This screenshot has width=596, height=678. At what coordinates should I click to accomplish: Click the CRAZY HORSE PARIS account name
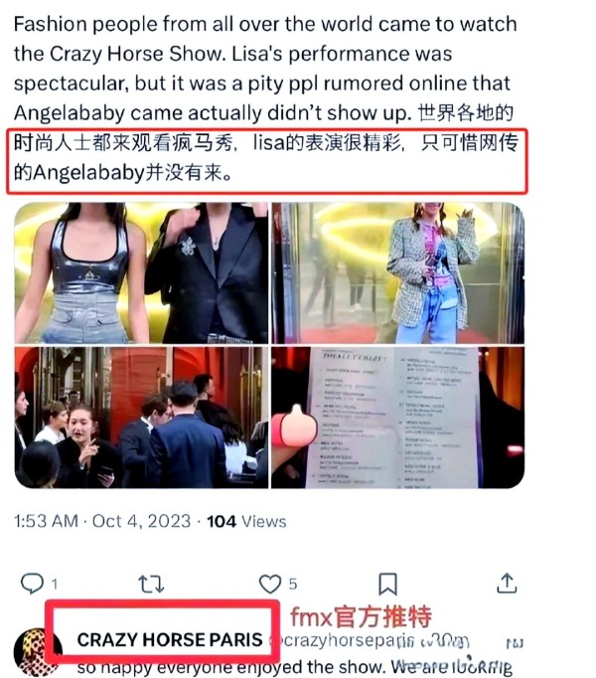(x=170, y=639)
